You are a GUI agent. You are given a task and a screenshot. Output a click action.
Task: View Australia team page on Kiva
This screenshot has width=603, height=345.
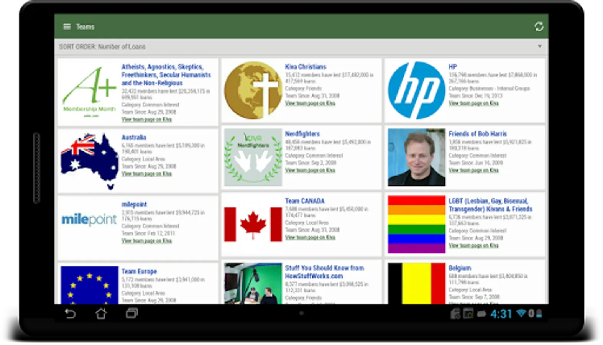146,174
